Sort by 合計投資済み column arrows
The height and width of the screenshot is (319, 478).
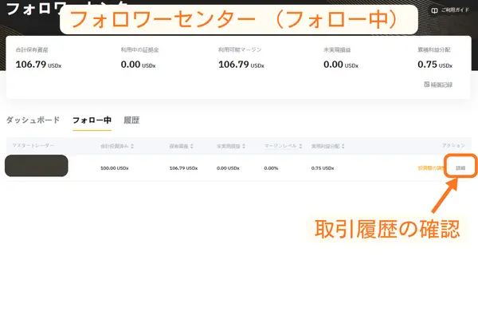coord(132,146)
